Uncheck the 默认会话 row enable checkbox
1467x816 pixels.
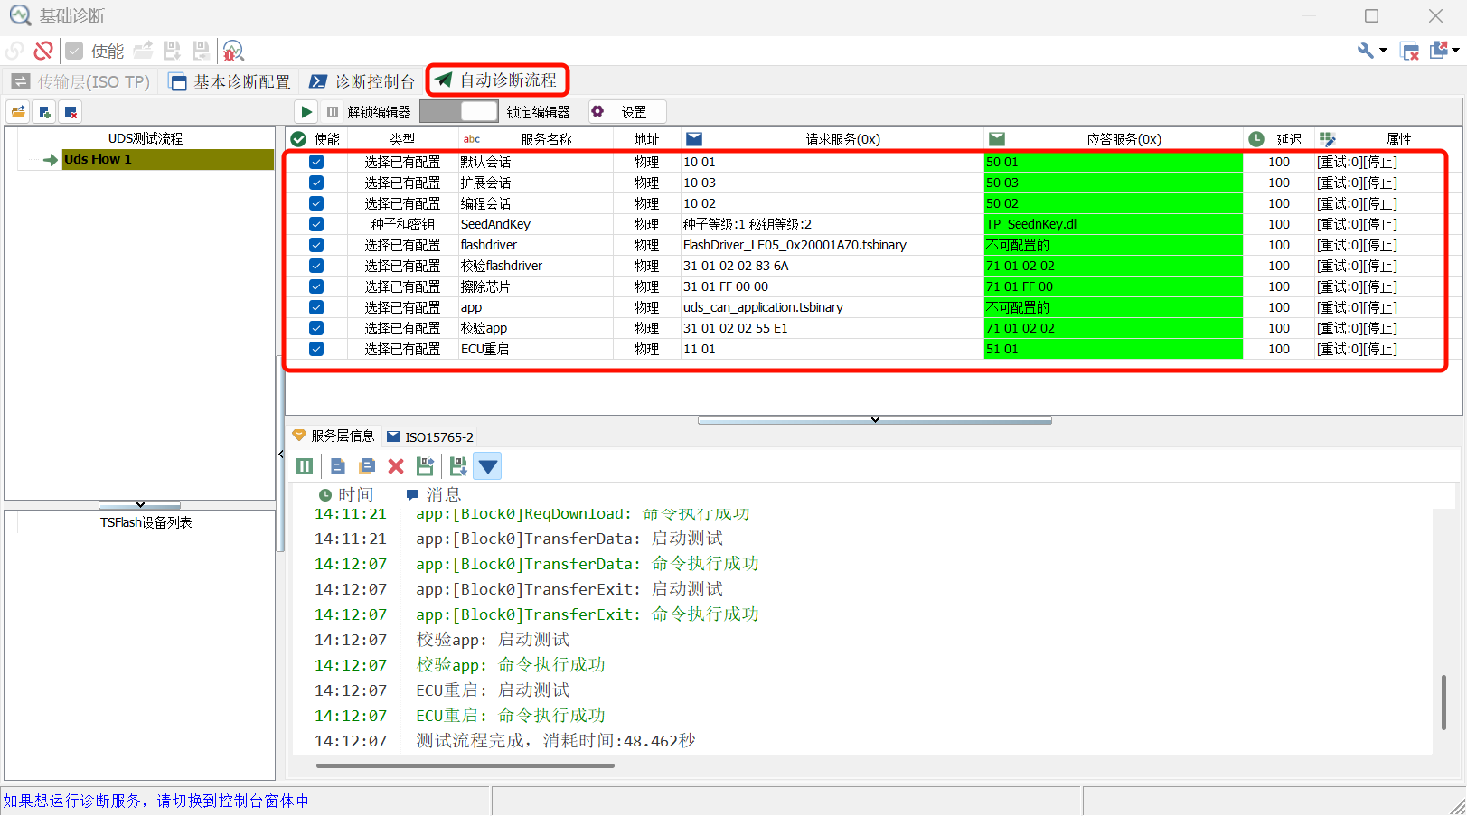316,162
